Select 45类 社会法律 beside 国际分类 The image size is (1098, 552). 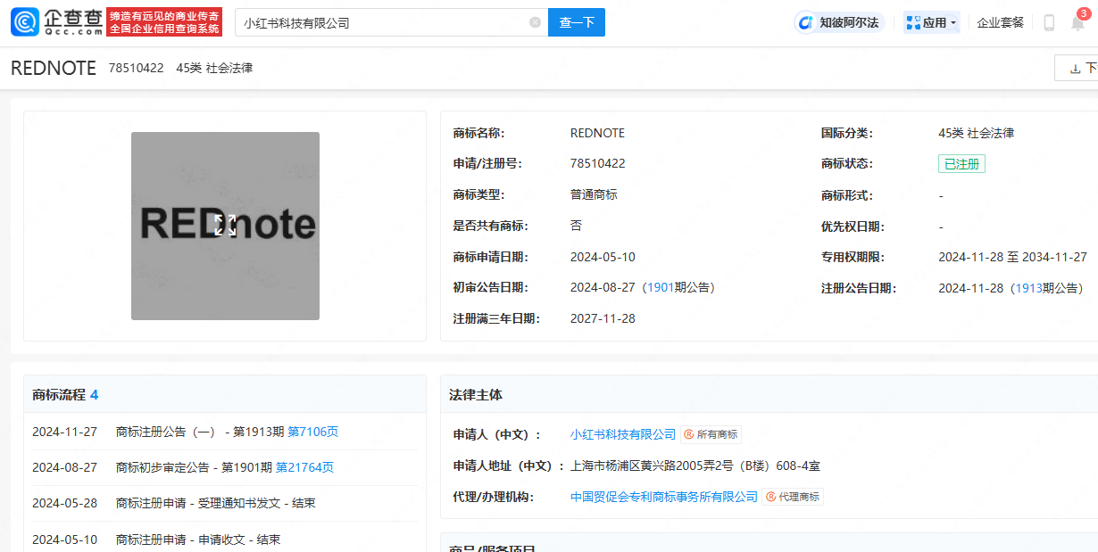[976, 133]
